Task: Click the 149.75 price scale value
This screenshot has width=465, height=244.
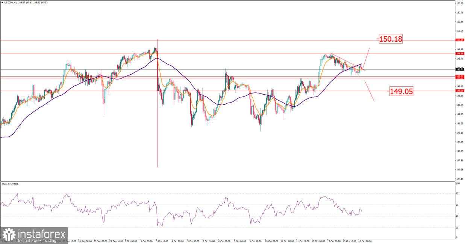Action: tap(459, 59)
